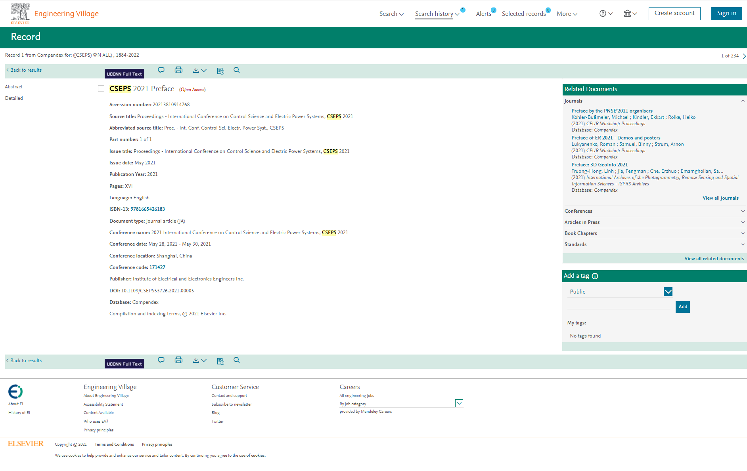Click the UCONN Full Text button at top
The height and width of the screenshot is (471, 747).
click(x=124, y=74)
